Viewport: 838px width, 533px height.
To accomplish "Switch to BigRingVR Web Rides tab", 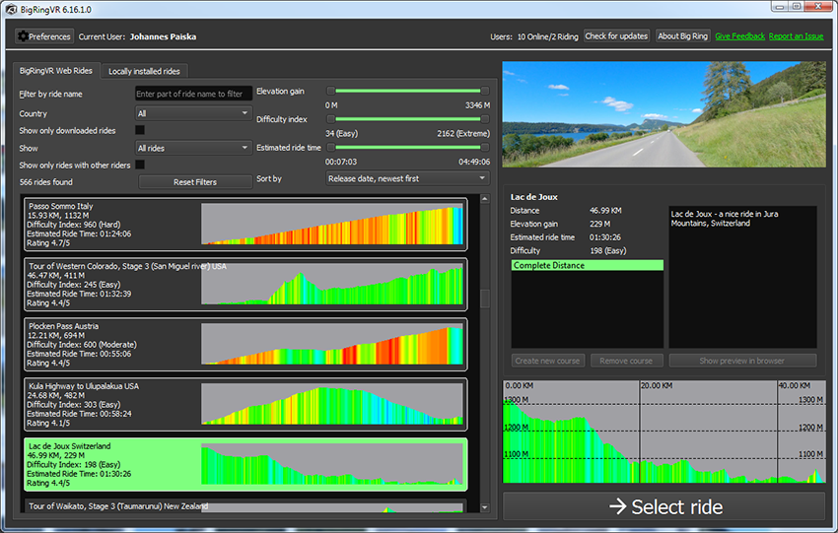I will 56,71.
